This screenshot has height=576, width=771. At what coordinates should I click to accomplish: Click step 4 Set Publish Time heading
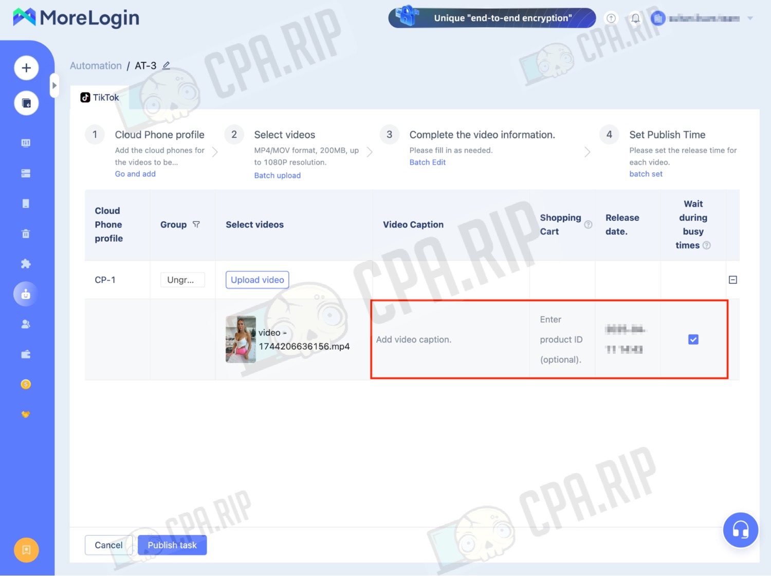[x=667, y=135]
